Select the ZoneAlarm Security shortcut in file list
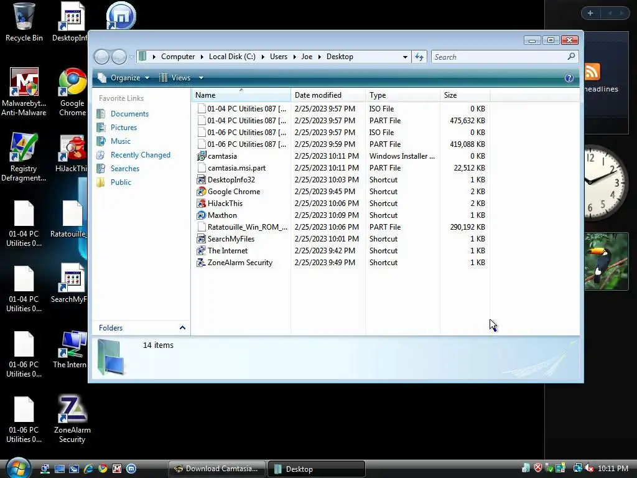Viewport: 637px width, 478px height. (342, 263)
